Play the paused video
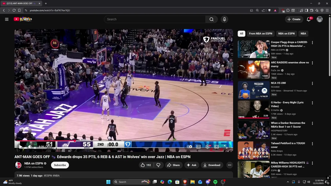Image resolution: width=331 pixels, height=186 pixels. pyautogui.click(x=20, y=146)
